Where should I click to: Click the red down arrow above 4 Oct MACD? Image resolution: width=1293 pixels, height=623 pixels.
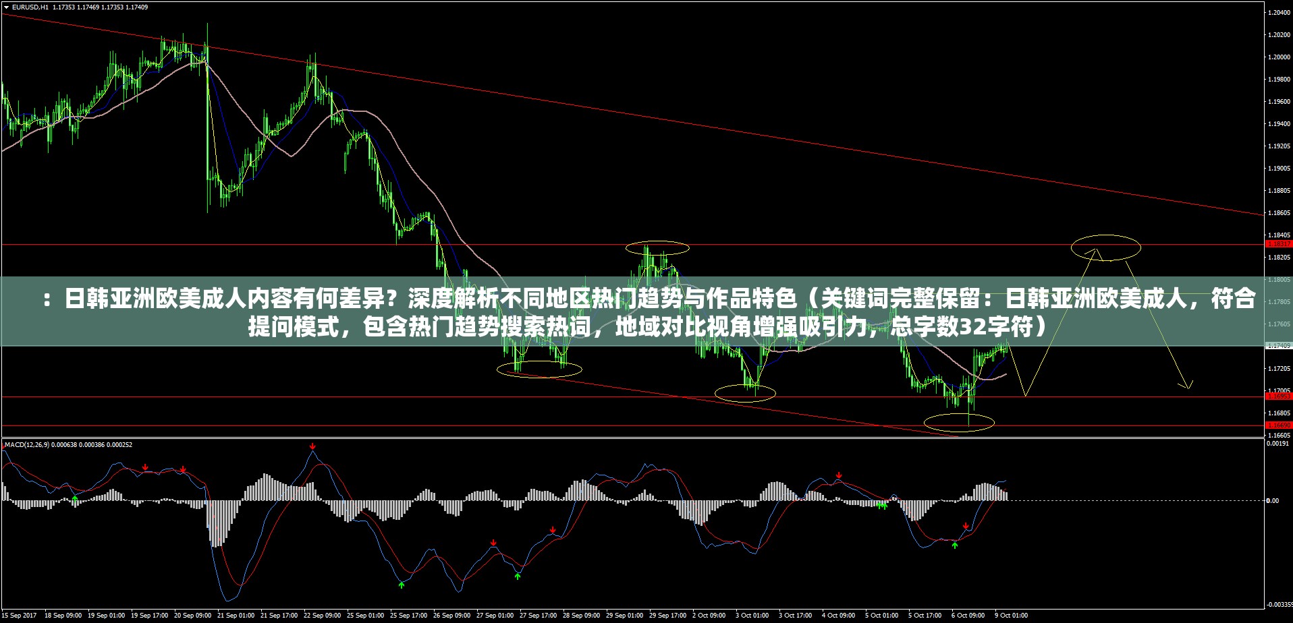tap(839, 475)
